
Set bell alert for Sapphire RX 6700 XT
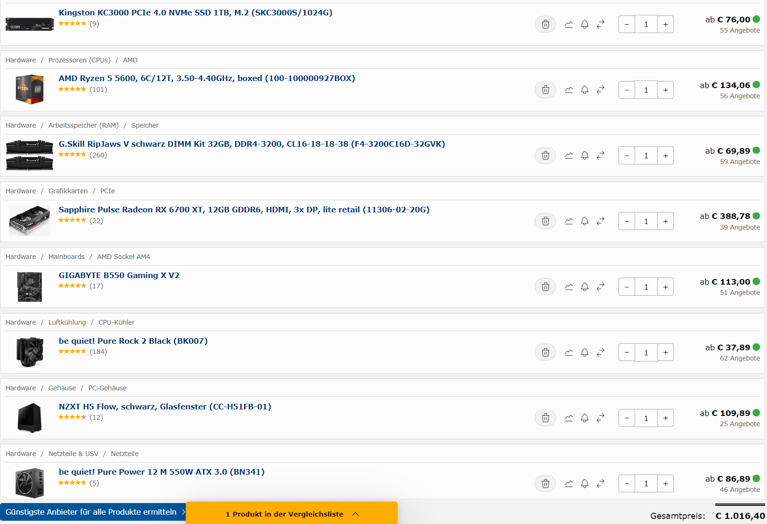pyautogui.click(x=584, y=221)
